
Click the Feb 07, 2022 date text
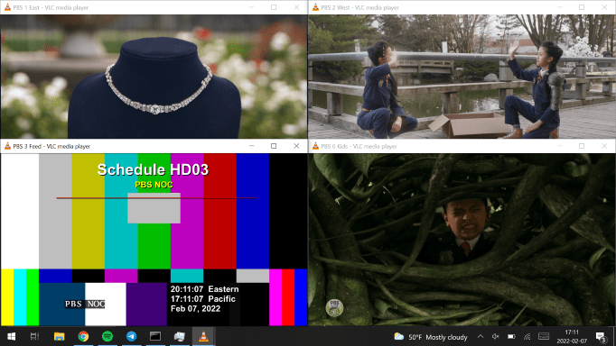click(195, 309)
